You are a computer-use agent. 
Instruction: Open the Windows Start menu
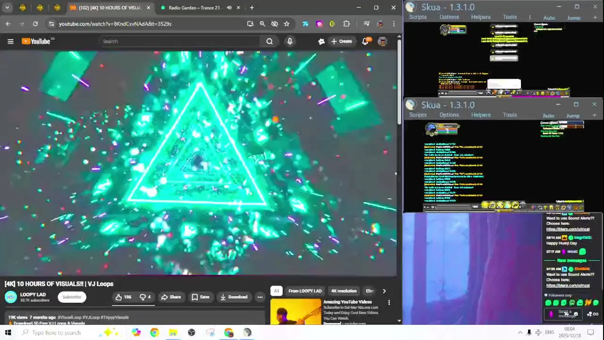[8, 332]
